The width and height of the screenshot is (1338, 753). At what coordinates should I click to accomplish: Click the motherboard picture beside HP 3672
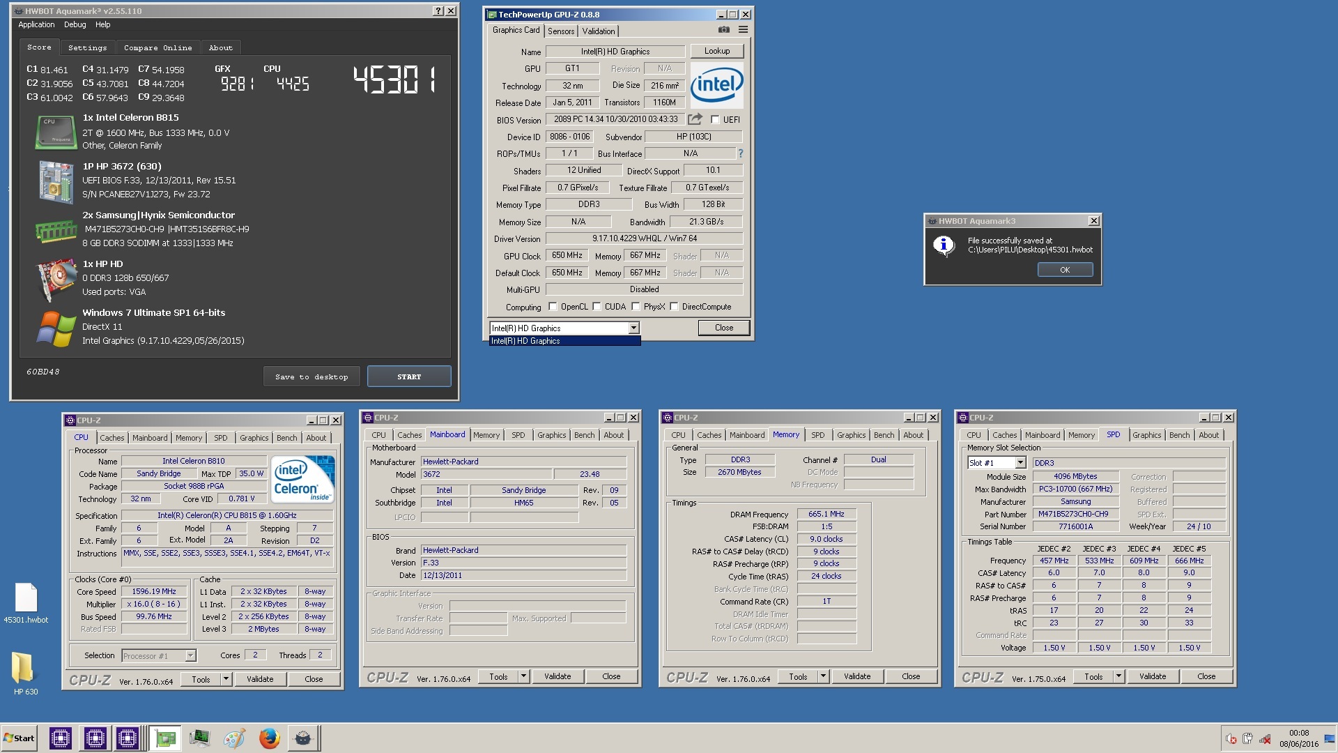point(56,181)
